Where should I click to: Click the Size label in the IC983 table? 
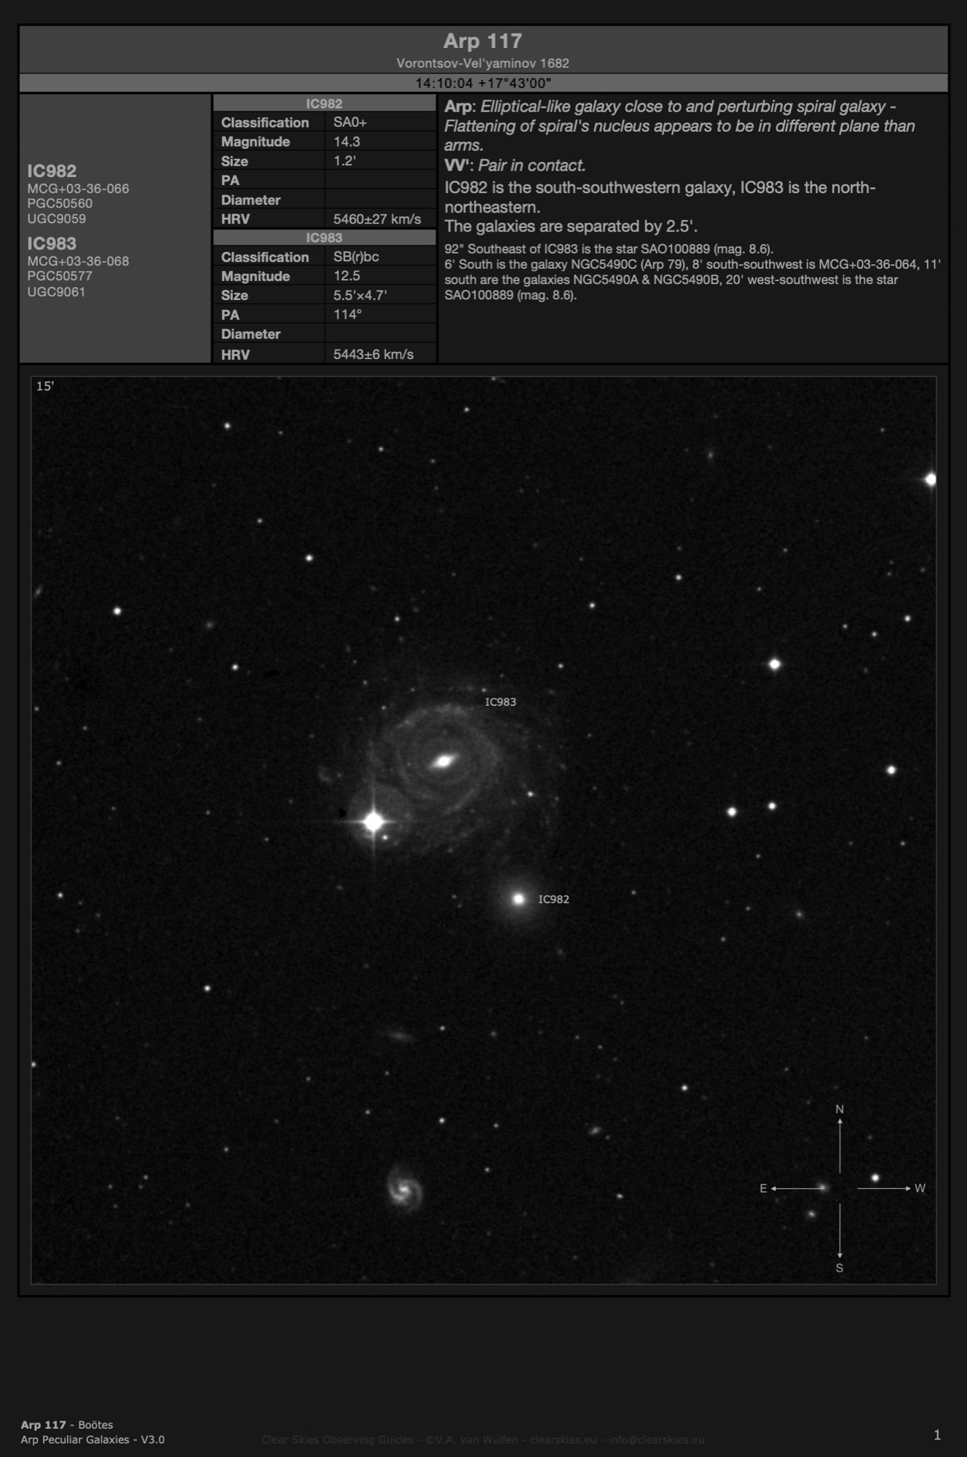pos(234,295)
